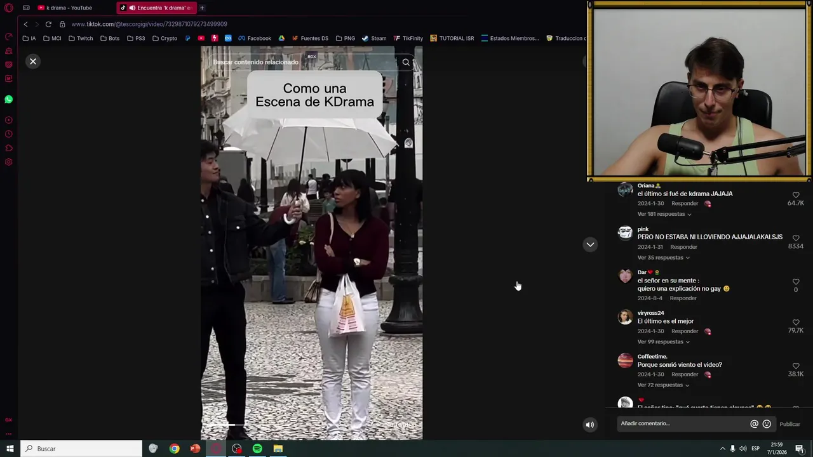Open the Steam bookmark
The image size is (813, 457).
374,38
